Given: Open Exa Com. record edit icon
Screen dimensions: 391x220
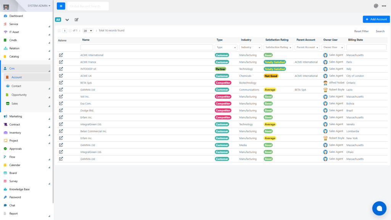Looking at the screenshot, I should point(61,104).
